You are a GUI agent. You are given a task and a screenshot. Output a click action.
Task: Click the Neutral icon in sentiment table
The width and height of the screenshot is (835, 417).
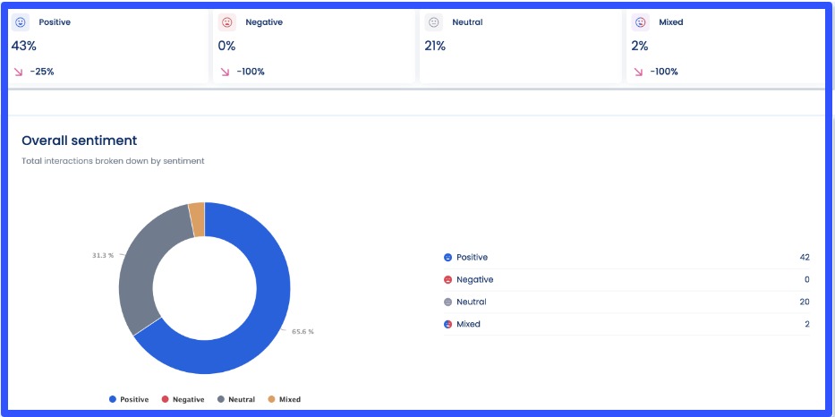(447, 302)
